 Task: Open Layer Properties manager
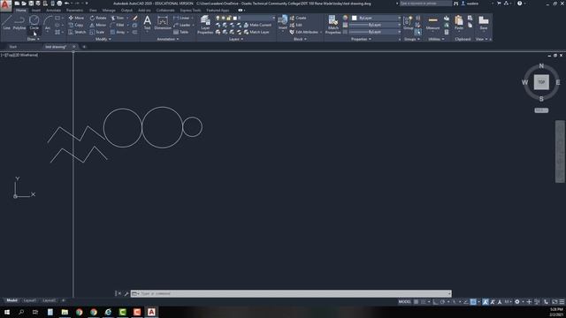pos(205,25)
